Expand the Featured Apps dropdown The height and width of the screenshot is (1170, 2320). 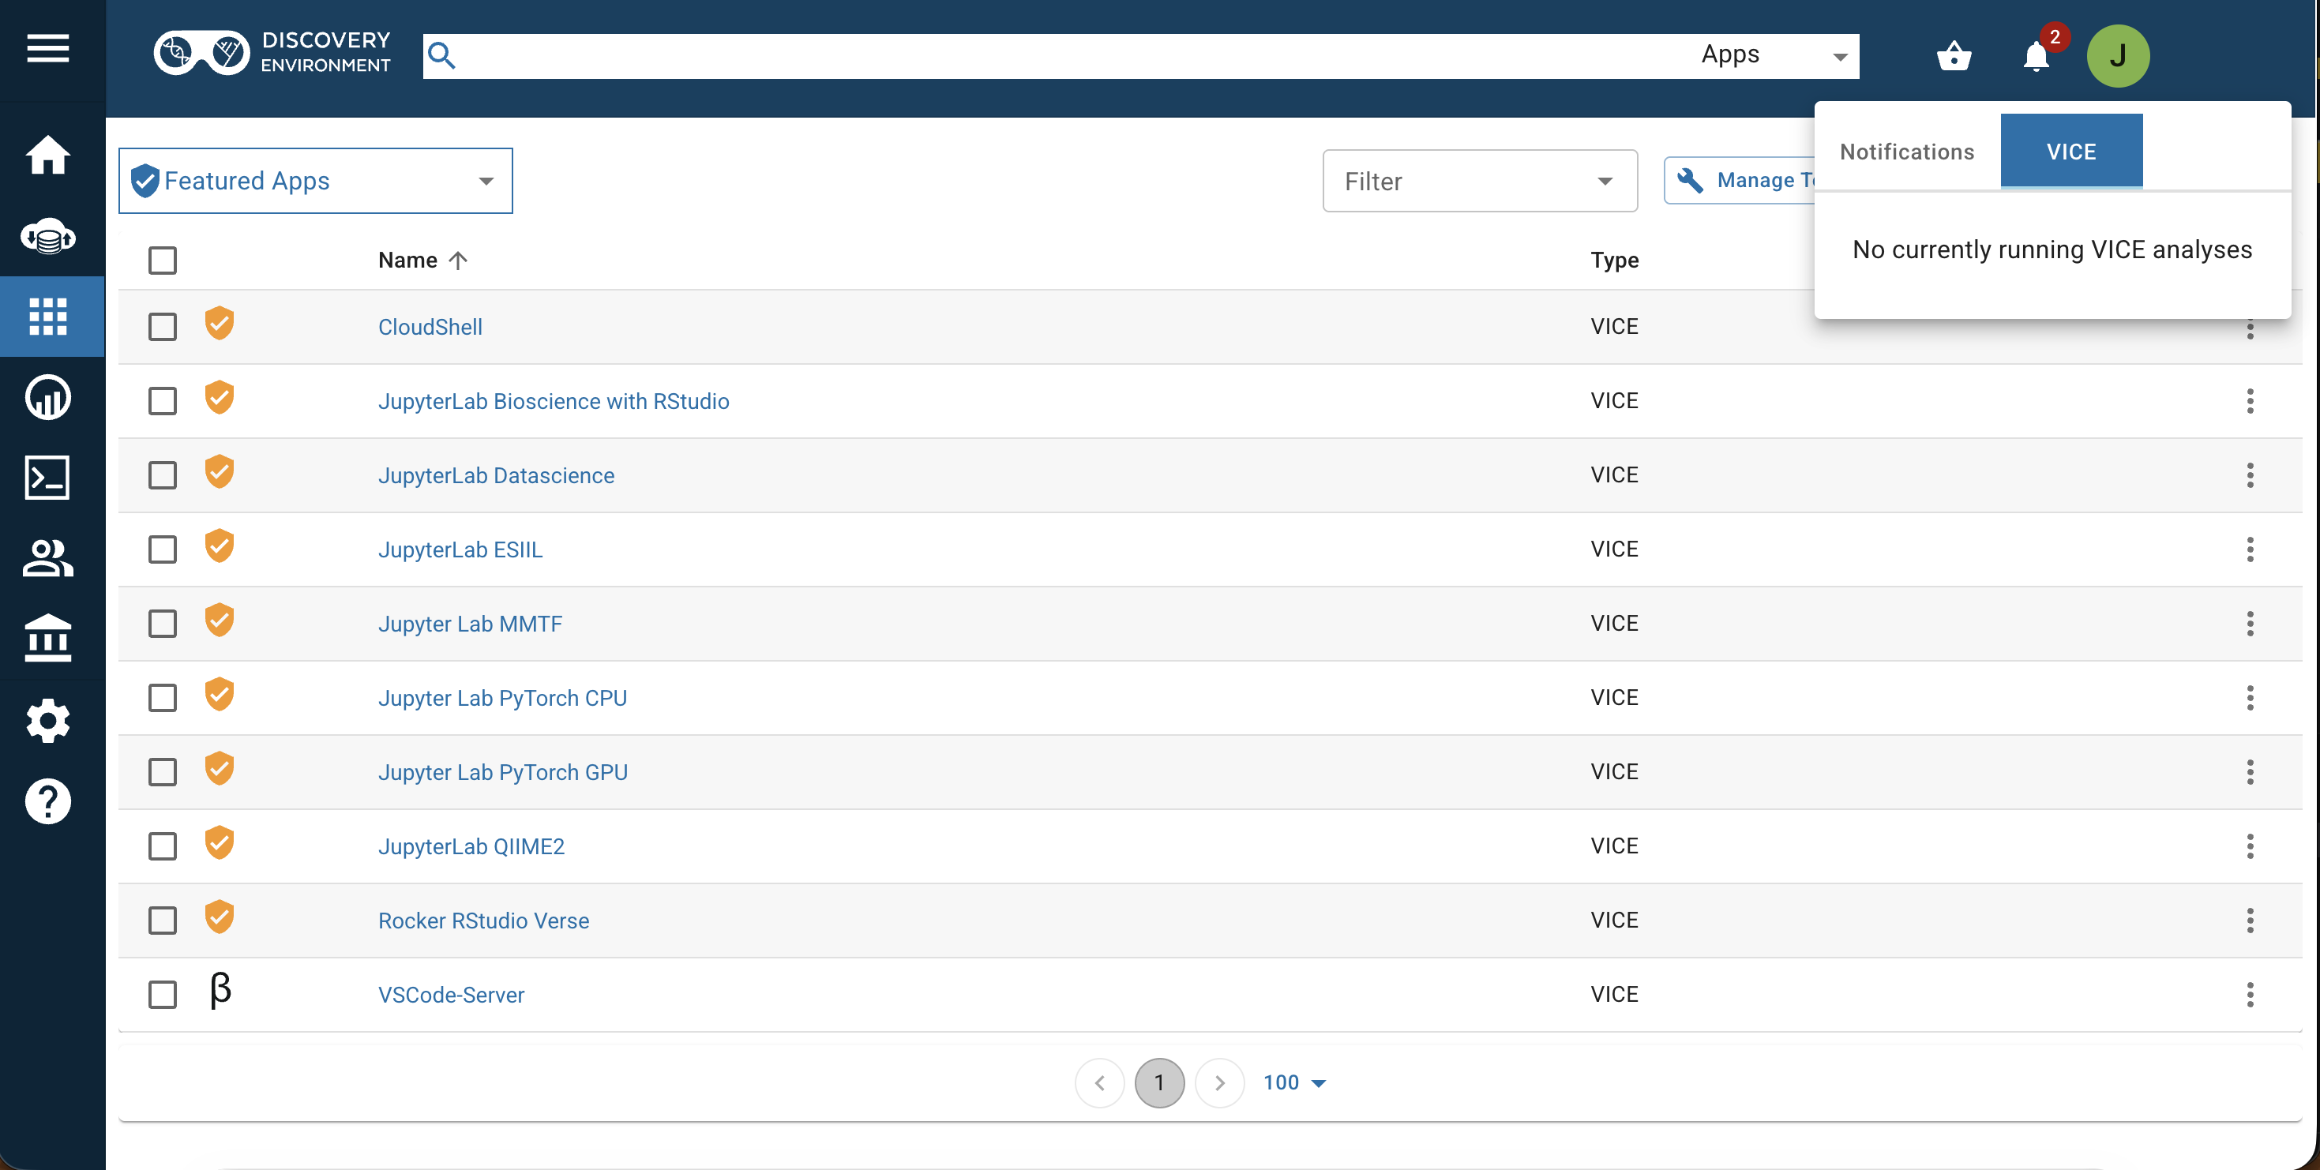tap(315, 181)
